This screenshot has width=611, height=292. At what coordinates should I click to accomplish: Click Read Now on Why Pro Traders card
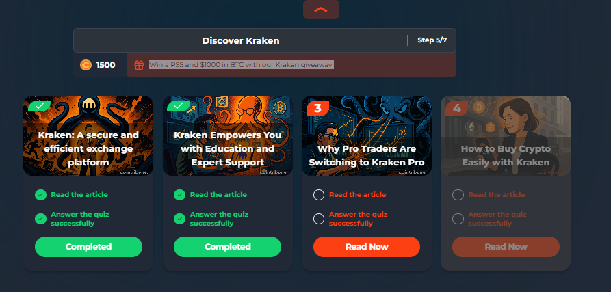367,247
